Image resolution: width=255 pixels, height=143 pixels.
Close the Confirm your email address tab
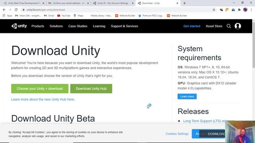[x=88, y=3]
